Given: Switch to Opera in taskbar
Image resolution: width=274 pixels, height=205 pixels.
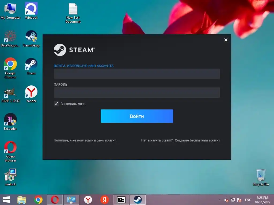Looking at the screenshot, I should pos(55,200).
